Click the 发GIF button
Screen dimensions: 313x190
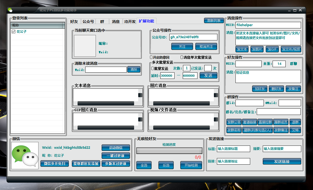(x=272, y=49)
